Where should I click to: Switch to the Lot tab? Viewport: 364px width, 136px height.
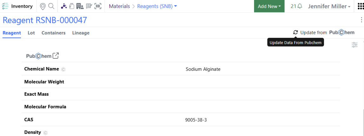31,33
